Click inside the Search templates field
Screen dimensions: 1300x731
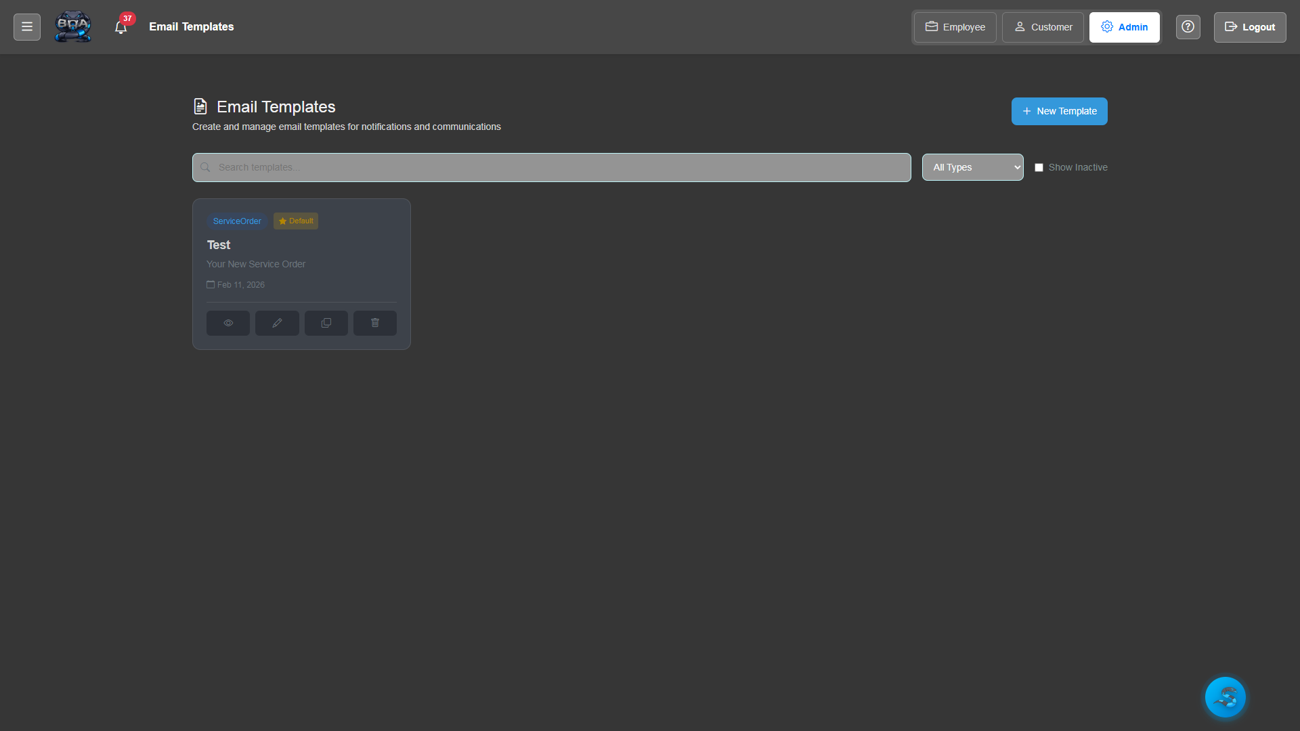[x=474, y=167]
